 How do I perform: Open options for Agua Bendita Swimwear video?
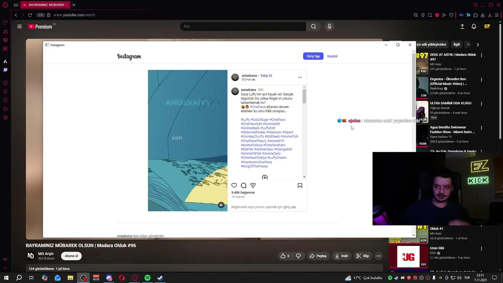pos(481,128)
